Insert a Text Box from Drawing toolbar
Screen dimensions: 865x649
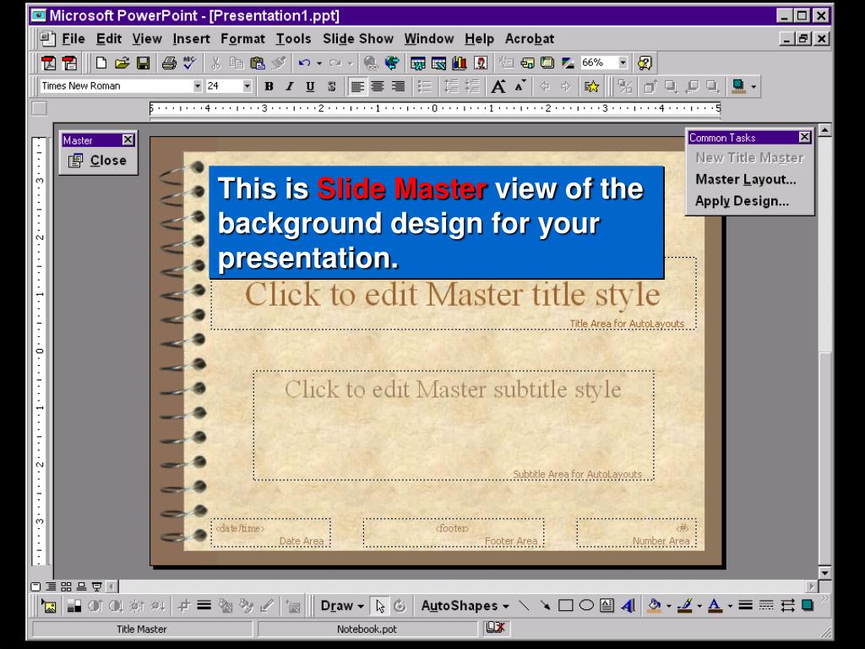pos(607,606)
